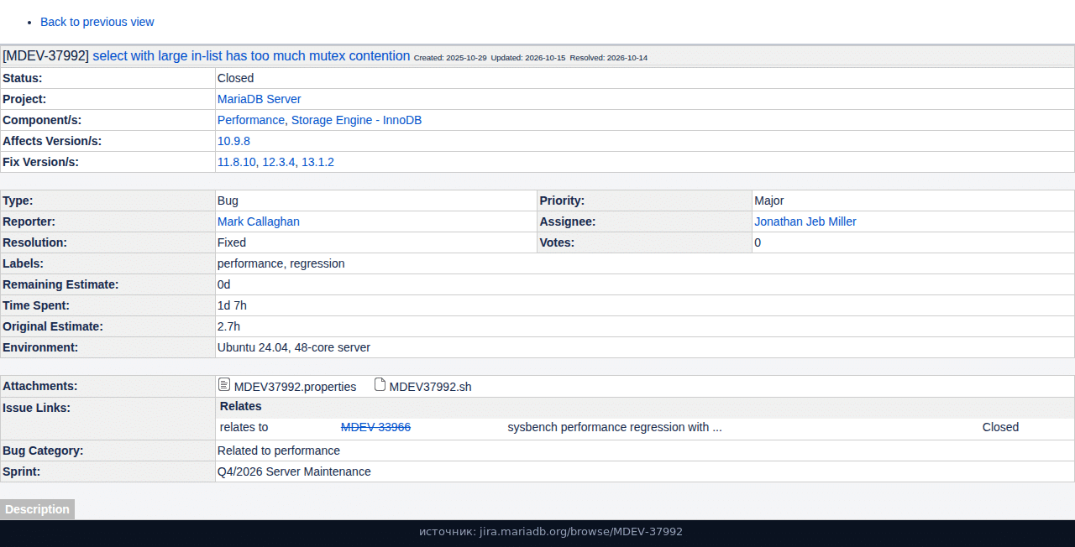Viewport: 1075px width, 547px height.
Task: Select the 'Issue Links:' field label
Action: click(x=36, y=408)
